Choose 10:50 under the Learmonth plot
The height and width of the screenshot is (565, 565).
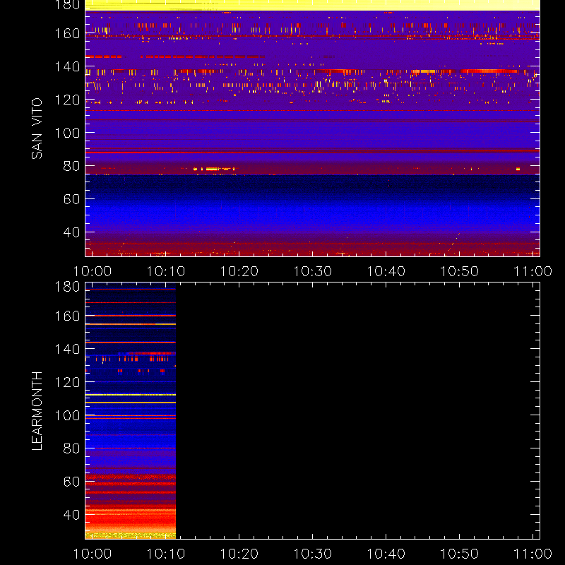460,554
